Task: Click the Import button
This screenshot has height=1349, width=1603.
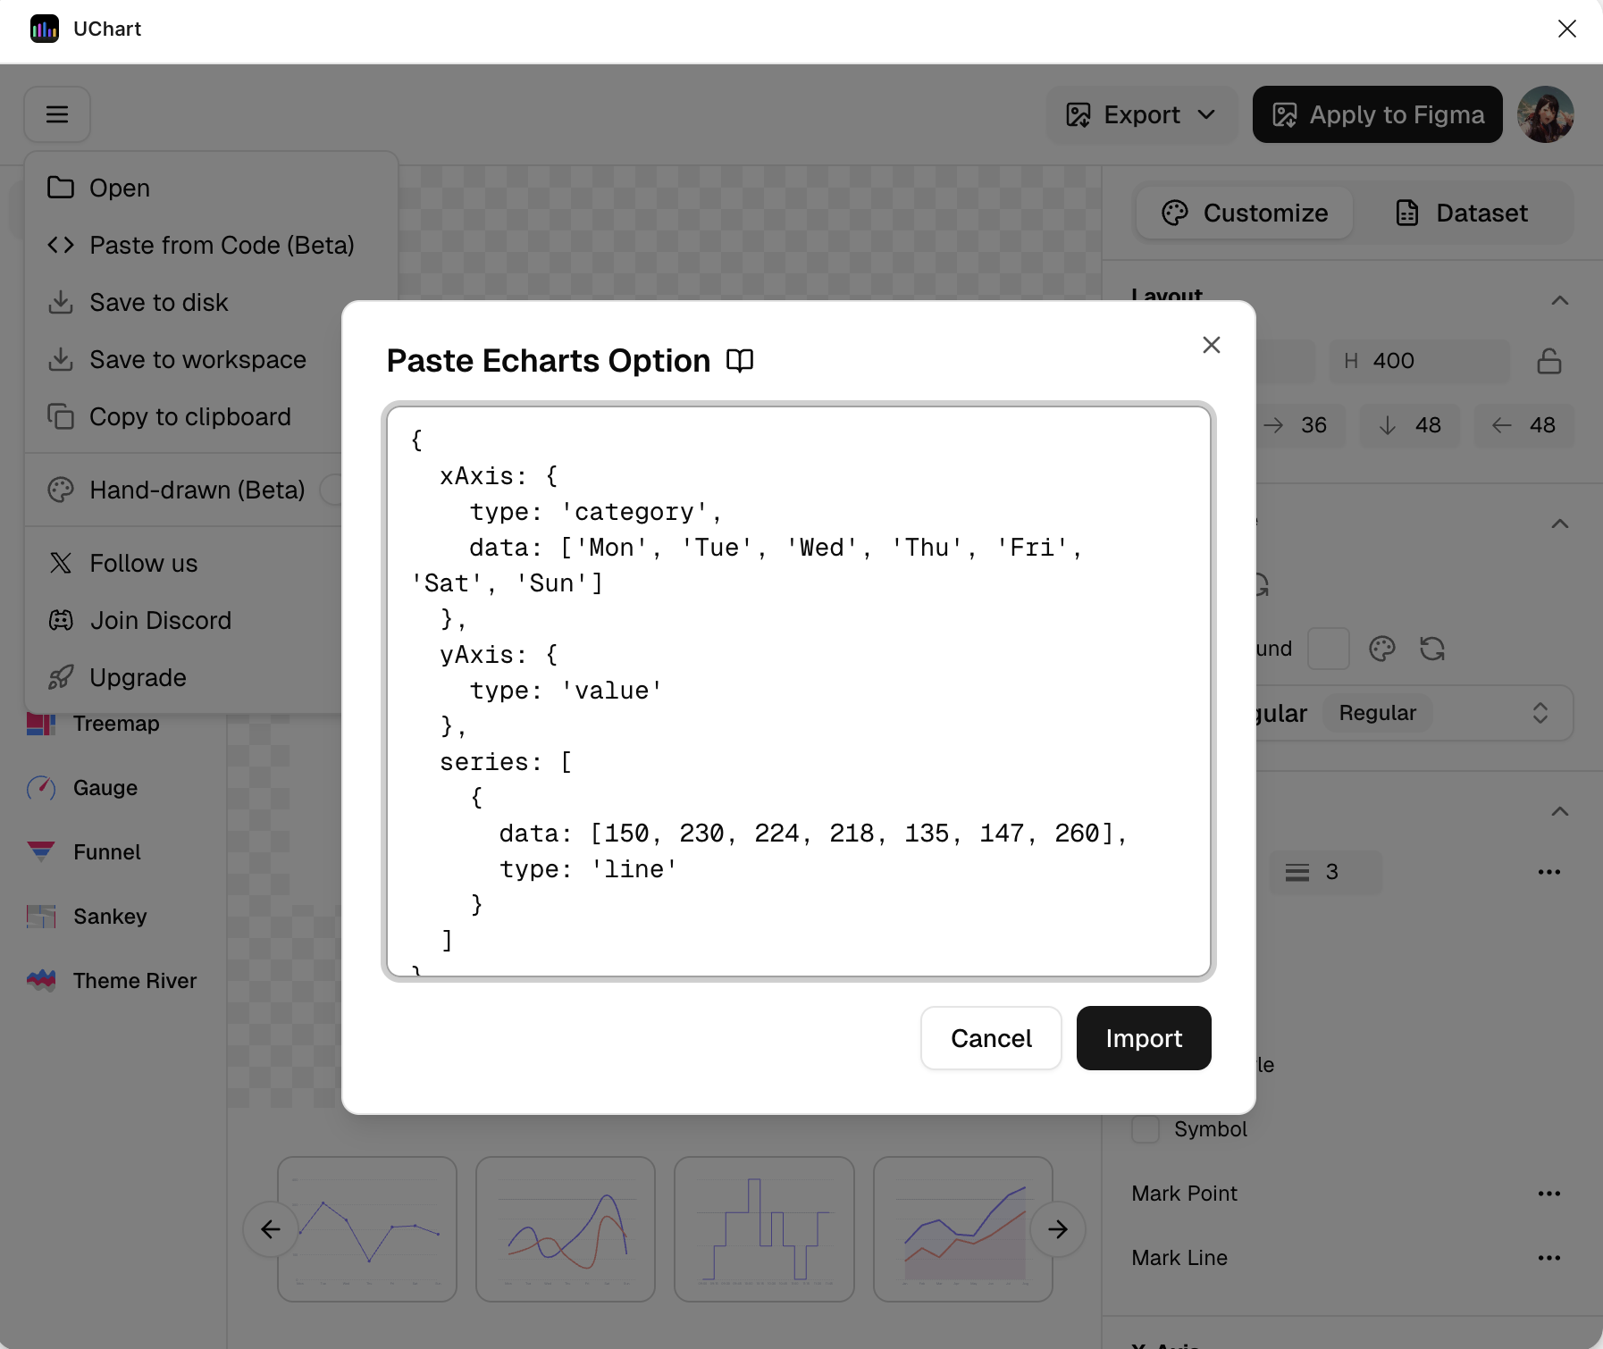Action: 1143,1038
